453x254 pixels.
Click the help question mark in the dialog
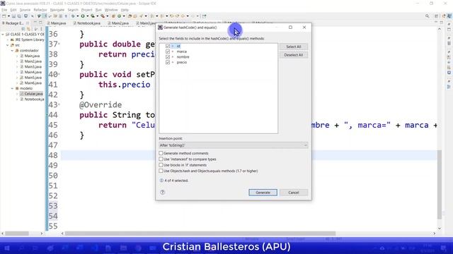(x=162, y=192)
